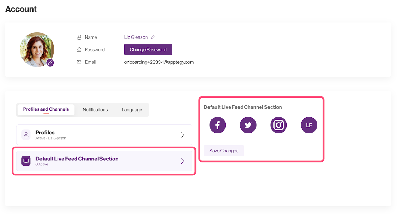Image resolution: width=398 pixels, height=214 pixels.
Task: Click the Liz Gleason name link
Action: click(x=136, y=37)
